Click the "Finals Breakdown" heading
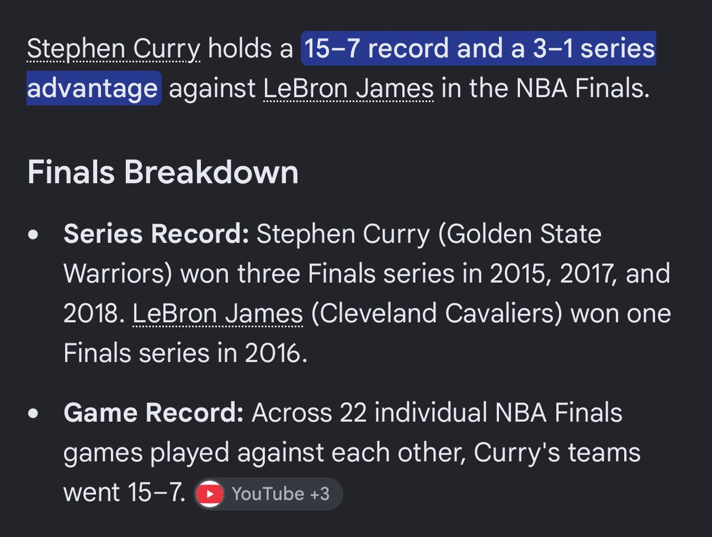This screenshot has width=712, height=537. click(163, 173)
